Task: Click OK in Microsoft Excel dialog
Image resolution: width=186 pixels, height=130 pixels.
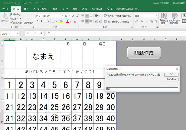Action: (171, 74)
